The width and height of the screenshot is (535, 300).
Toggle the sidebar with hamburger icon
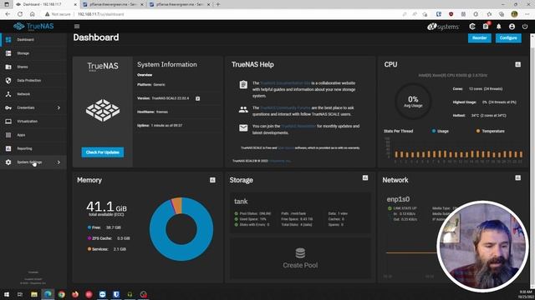[x=77, y=26]
